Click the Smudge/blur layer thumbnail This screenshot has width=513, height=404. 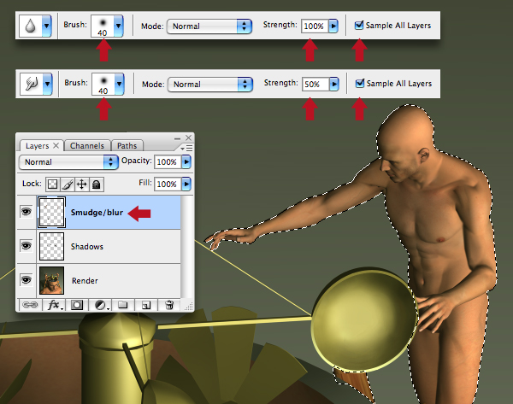coord(51,212)
